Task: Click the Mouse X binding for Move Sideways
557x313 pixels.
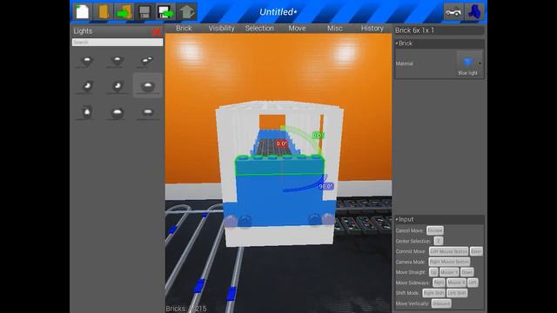Action: [x=456, y=283]
